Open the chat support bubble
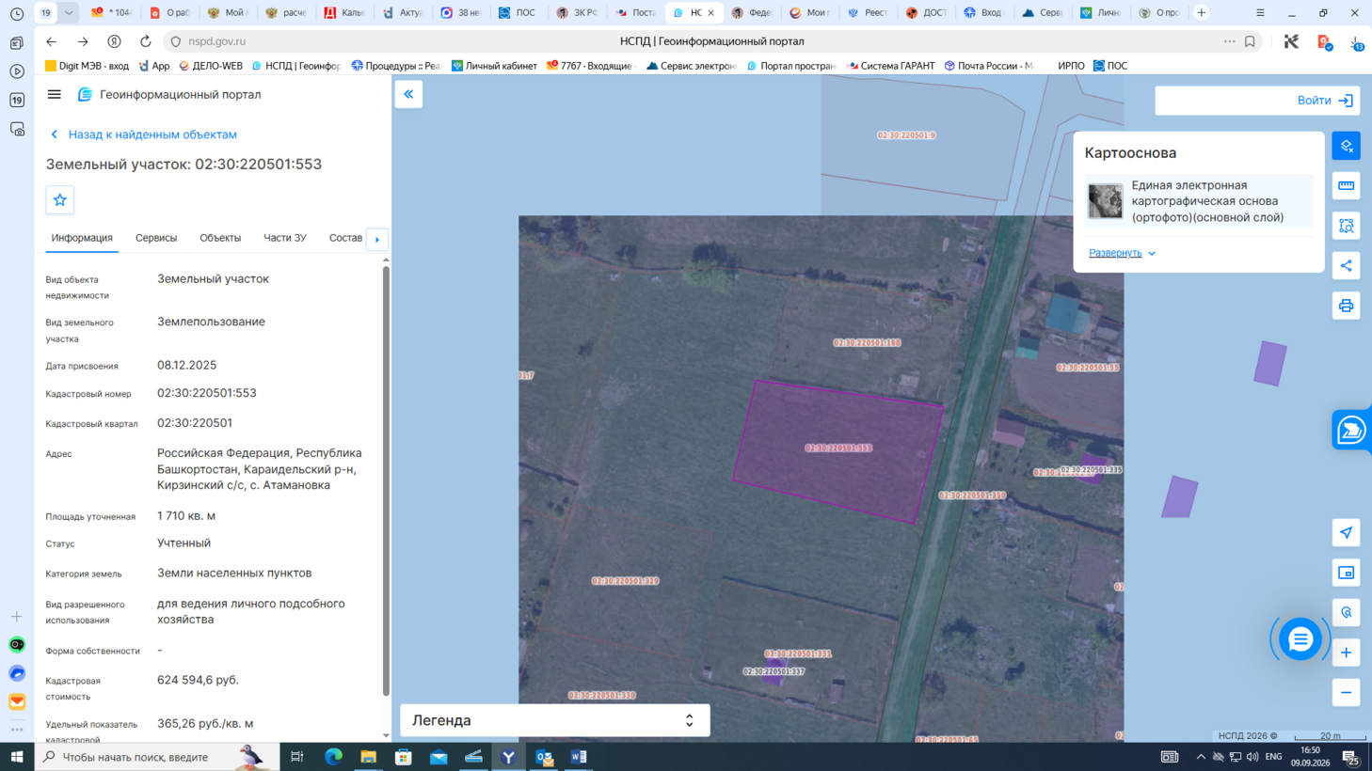Image resolution: width=1372 pixels, height=771 pixels. pos(1300,639)
